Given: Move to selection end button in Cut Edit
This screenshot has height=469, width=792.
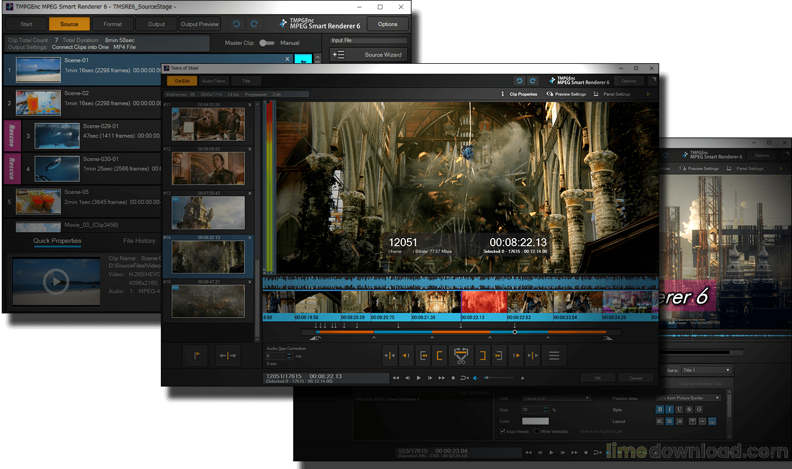Looking at the screenshot, I should click(498, 355).
